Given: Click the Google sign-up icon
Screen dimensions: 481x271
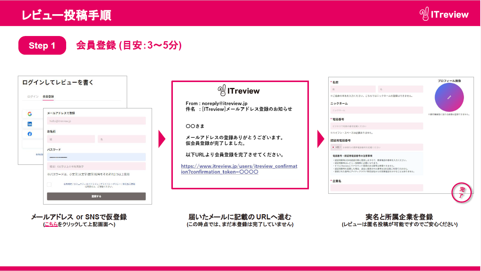Looking at the screenshot, I should [x=30, y=114].
